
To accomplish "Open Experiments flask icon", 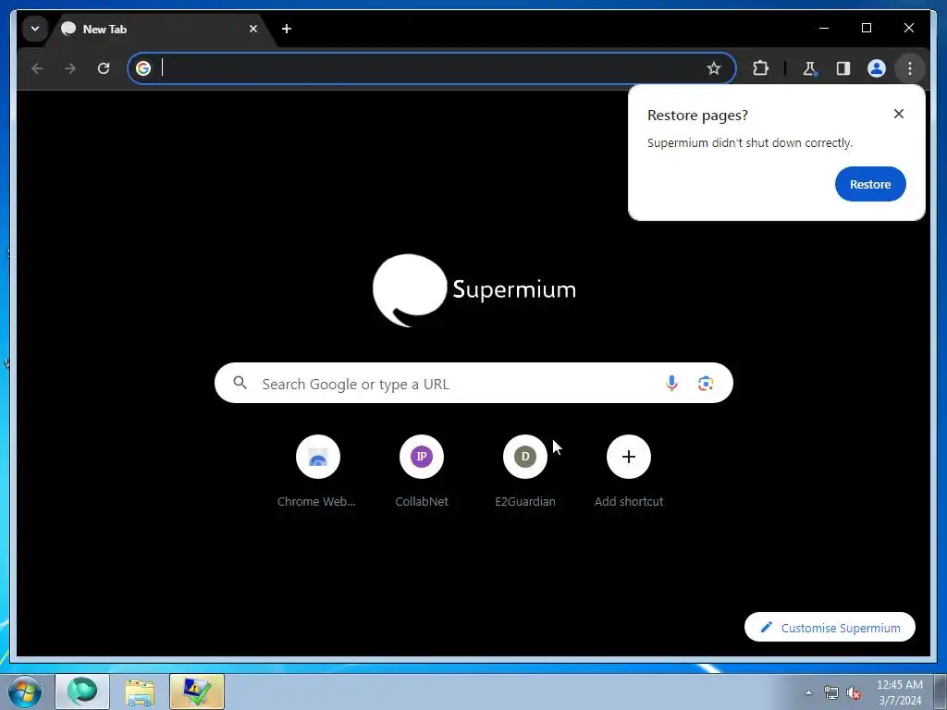I will click(x=809, y=68).
